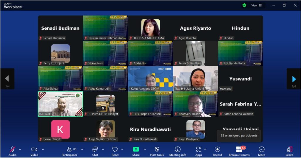Expand share options arrow next to Share

tap(145, 149)
